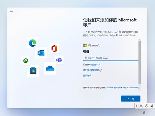Focus the email, phone or Skype field
The image size is (155, 116).
tap(111, 58)
